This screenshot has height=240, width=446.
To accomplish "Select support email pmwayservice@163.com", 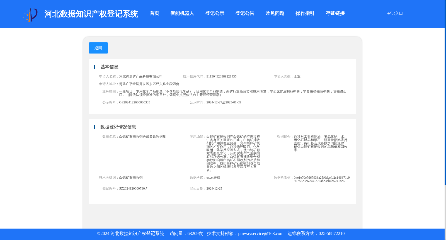I will click(x=261, y=234).
